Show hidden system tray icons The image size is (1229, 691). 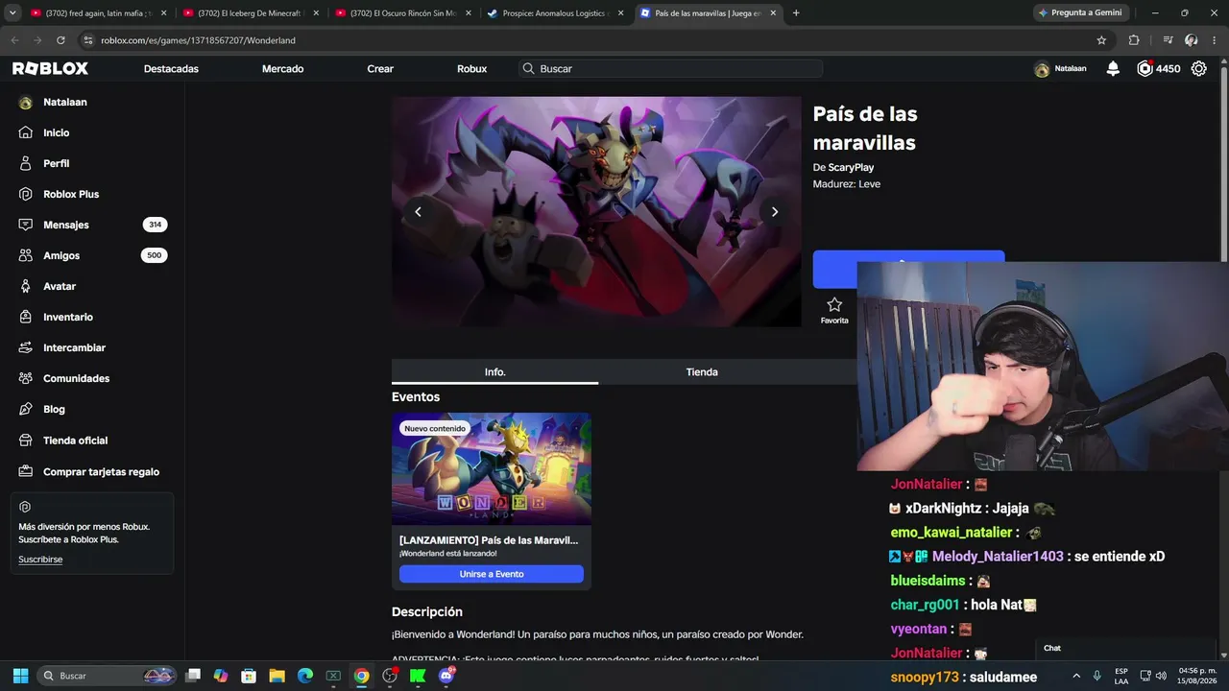pyautogui.click(x=1076, y=676)
